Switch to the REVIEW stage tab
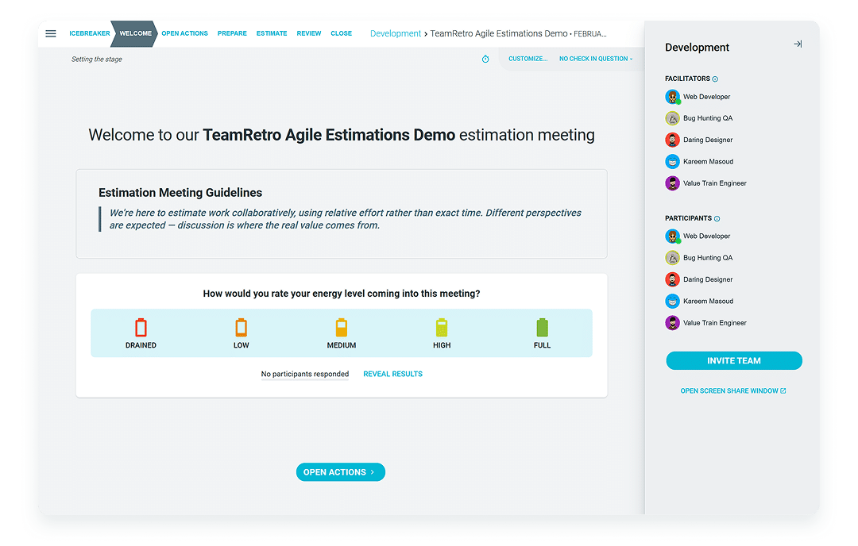The width and height of the screenshot is (858, 546). click(x=308, y=33)
